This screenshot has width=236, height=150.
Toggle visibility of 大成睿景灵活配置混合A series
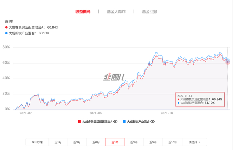115,121
